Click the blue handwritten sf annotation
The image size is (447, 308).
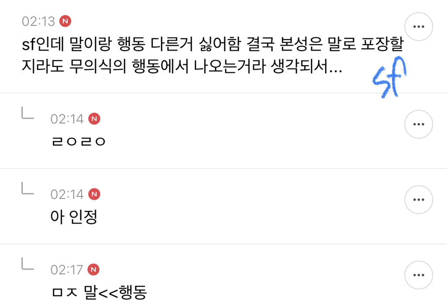pos(389,78)
